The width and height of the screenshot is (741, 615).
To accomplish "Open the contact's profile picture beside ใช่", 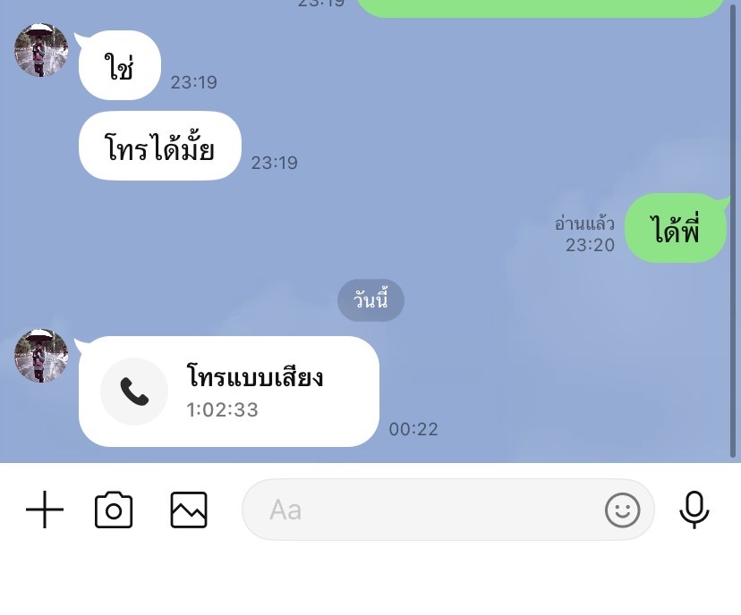I will pos(41,49).
